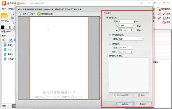Click the hamburger menu icon in main title bar

(155, 3)
